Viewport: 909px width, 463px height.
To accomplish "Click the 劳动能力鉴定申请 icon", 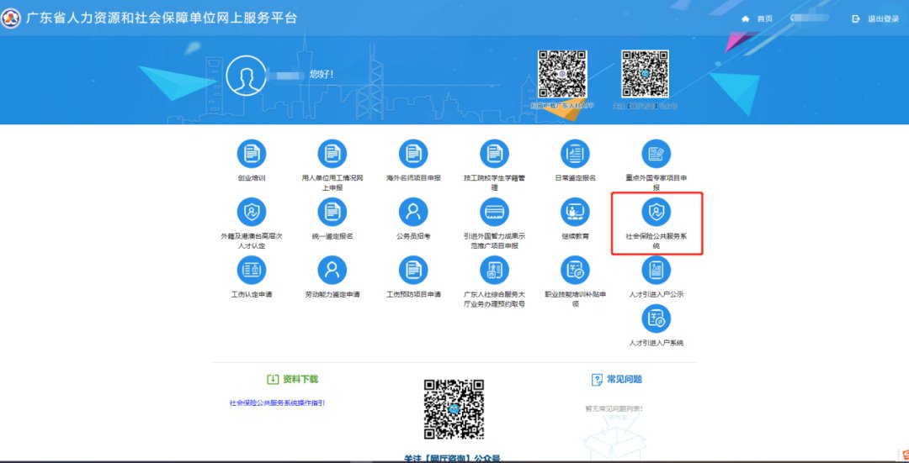I will point(332,270).
